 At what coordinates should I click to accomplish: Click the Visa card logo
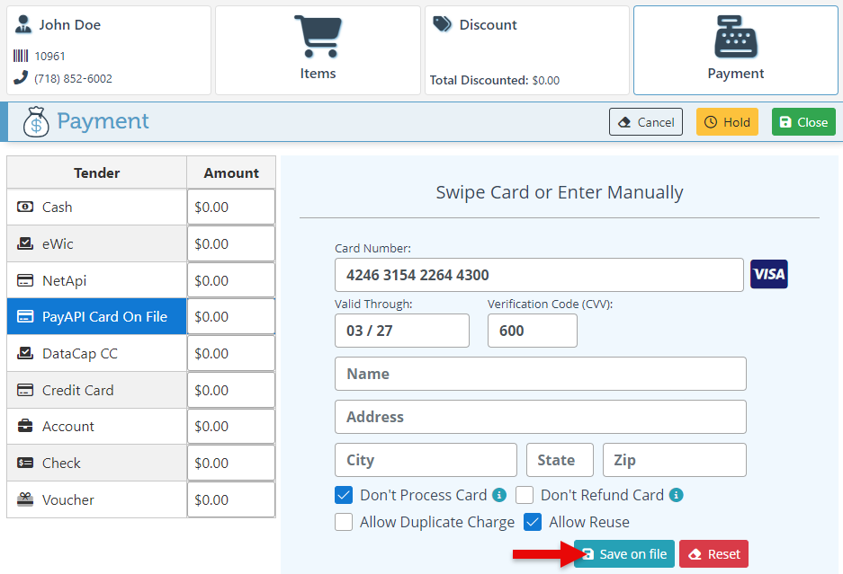(768, 274)
